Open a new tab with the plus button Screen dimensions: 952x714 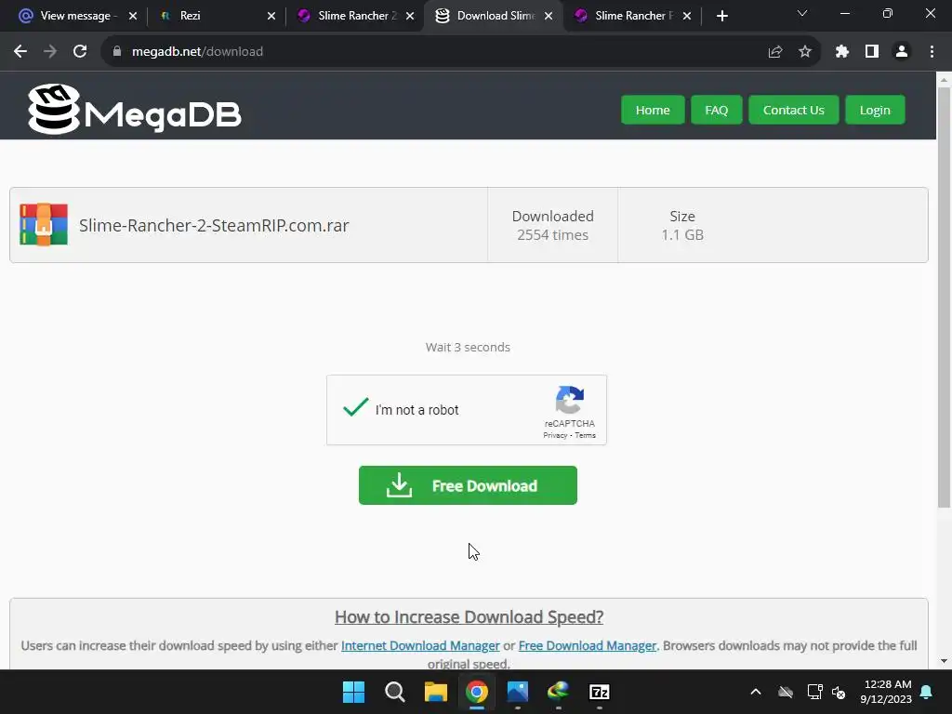(721, 16)
